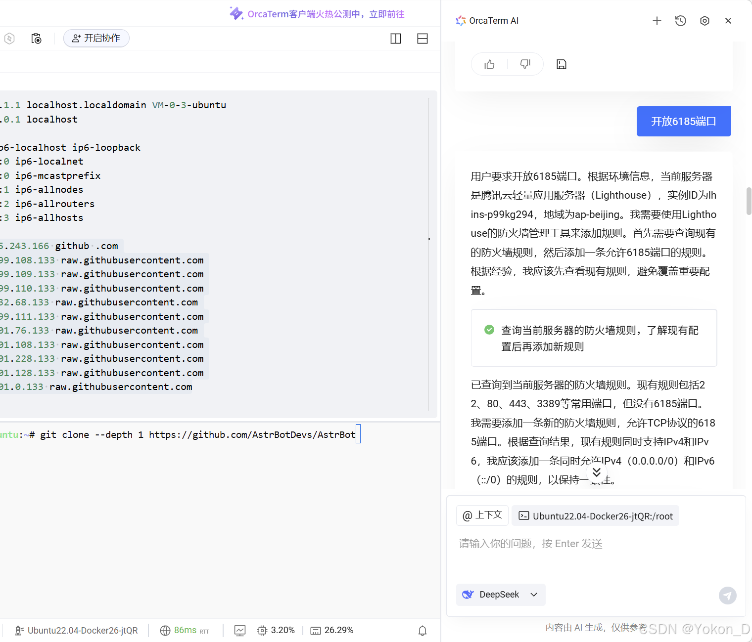Click the terminal output pane scrollbar

coord(428,254)
